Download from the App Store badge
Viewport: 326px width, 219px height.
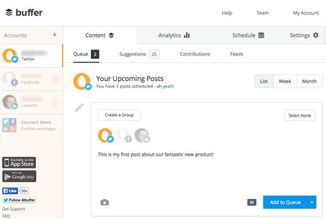tap(19, 162)
